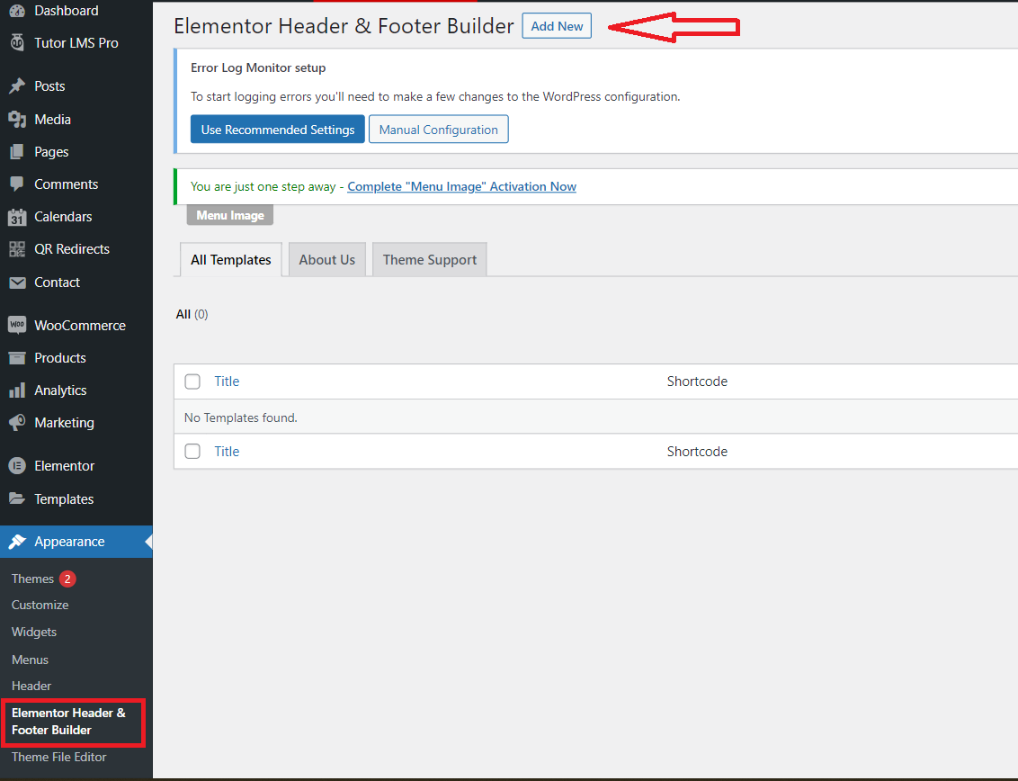Switch to Theme Support tab
This screenshot has width=1018, height=781.
(x=429, y=259)
